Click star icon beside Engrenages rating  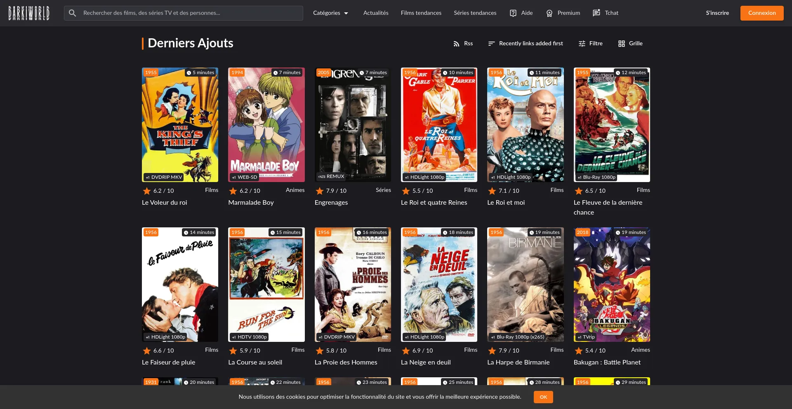(x=319, y=191)
